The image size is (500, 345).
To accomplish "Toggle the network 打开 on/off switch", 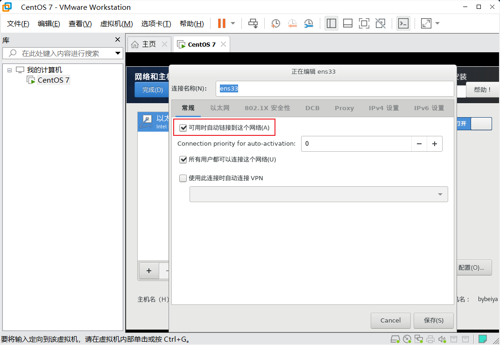I will point(474,123).
